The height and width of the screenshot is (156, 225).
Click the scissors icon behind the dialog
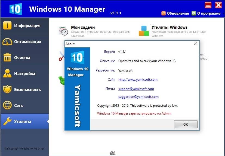(x=61, y=56)
